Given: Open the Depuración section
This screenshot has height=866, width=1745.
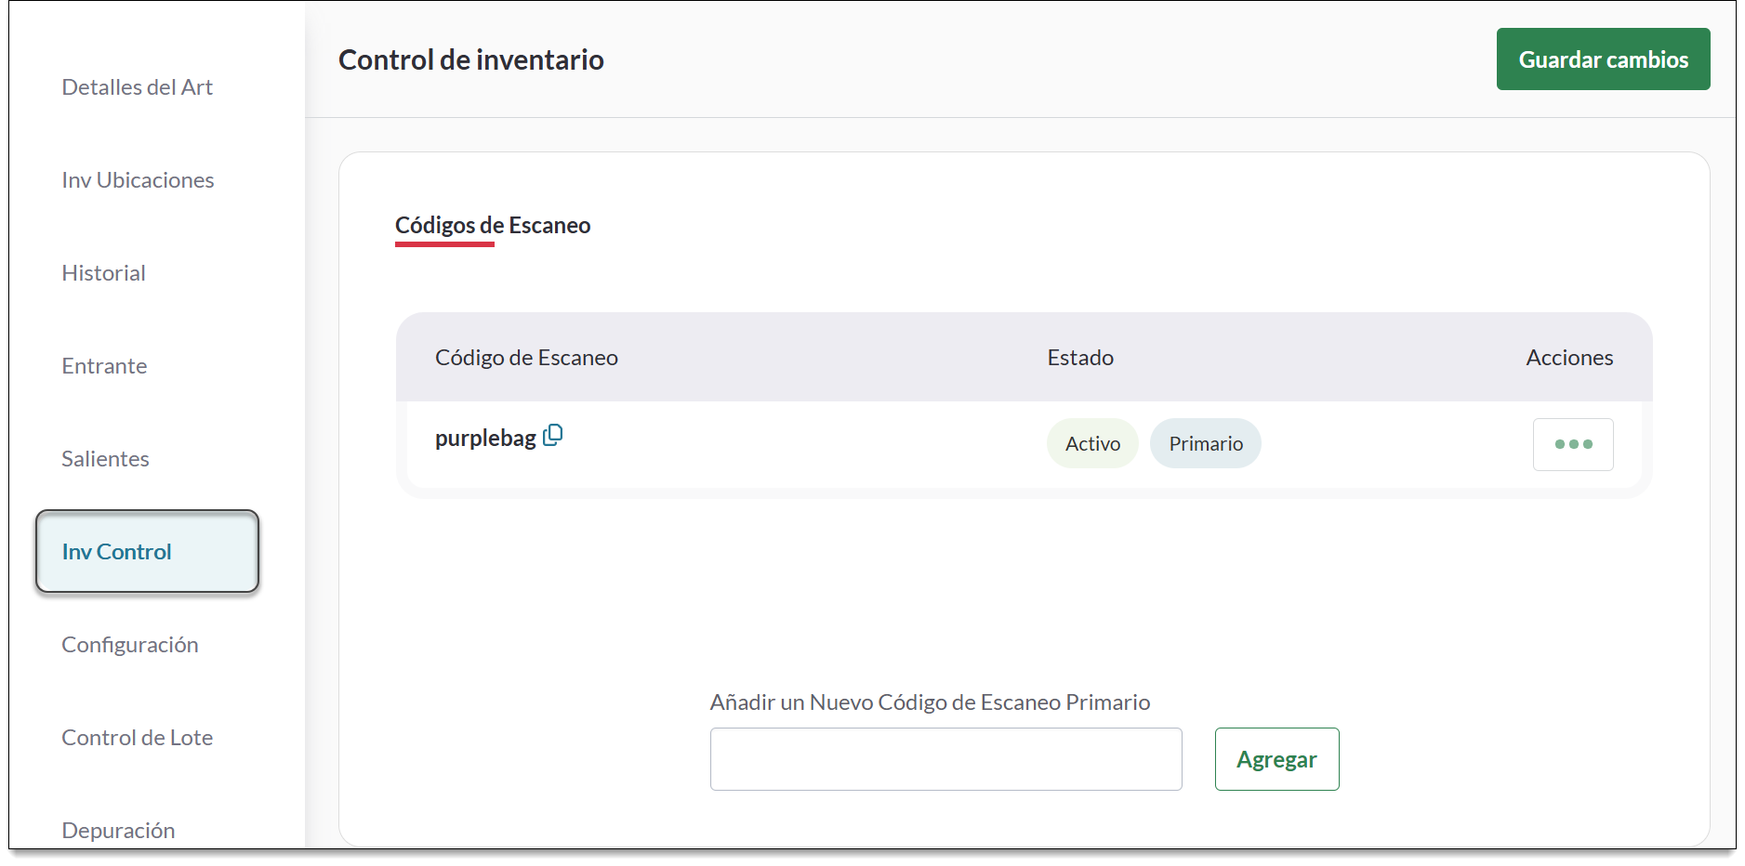Looking at the screenshot, I should pos(118,830).
